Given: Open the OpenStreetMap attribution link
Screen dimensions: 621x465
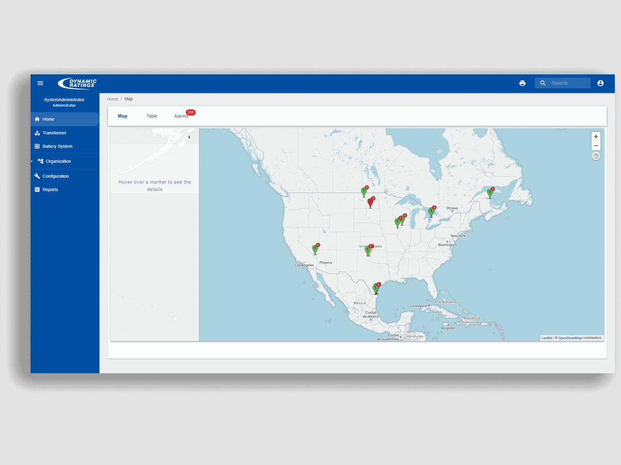Looking at the screenshot, I should (x=570, y=338).
